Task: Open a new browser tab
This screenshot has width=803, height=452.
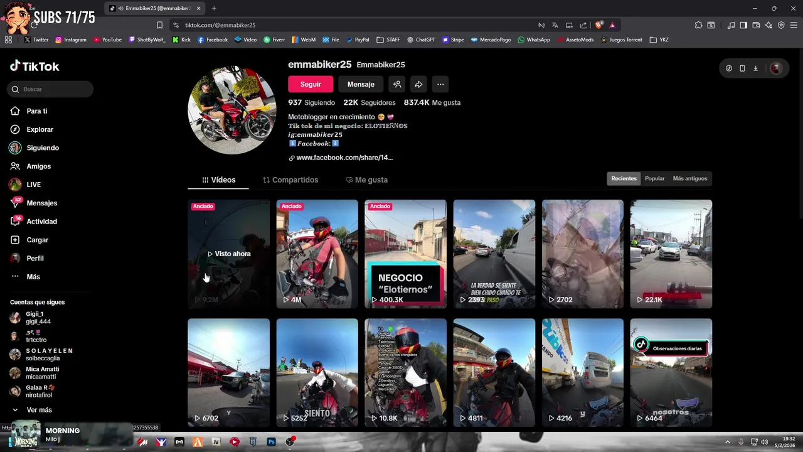Action: (x=214, y=8)
